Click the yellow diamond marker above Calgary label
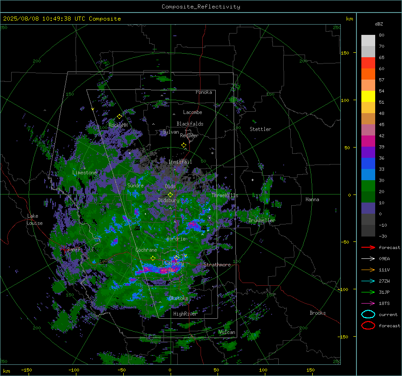Image resolution: width=402 pixels, height=376 pixels. click(x=176, y=258)
